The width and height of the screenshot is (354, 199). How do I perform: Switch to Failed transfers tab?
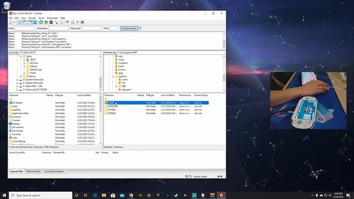pos(33,171)
